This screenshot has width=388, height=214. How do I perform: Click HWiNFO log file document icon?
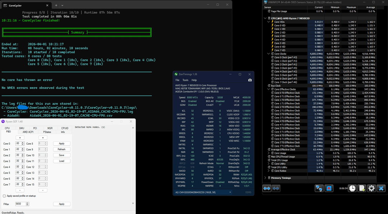pyautogui.click(x=362, y=188)
